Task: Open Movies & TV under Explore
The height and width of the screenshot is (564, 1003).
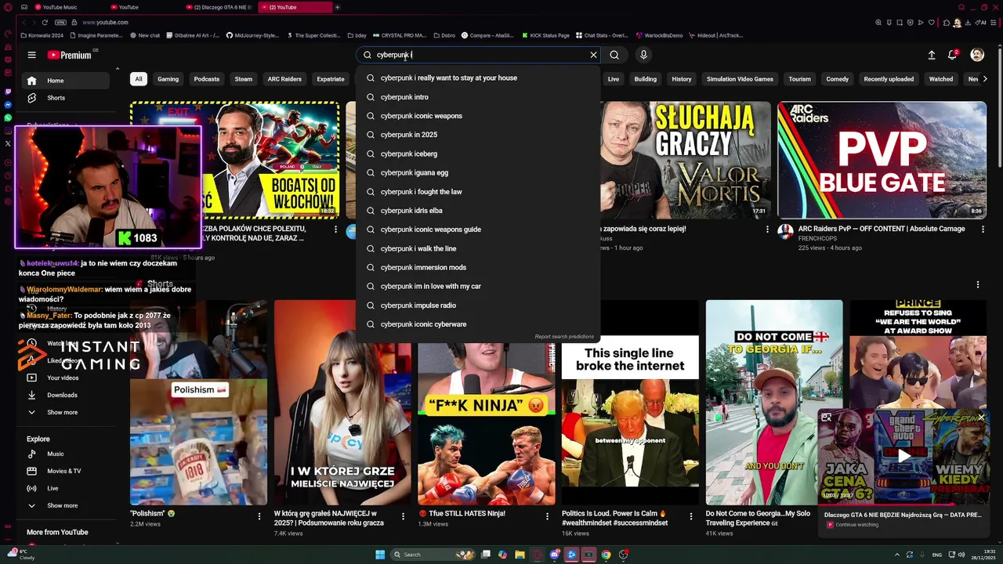Action: click(x=66, y=471)
